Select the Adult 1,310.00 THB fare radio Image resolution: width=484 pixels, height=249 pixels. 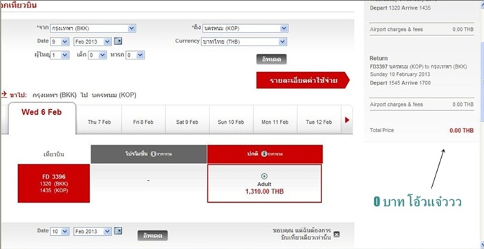[264, 176]
